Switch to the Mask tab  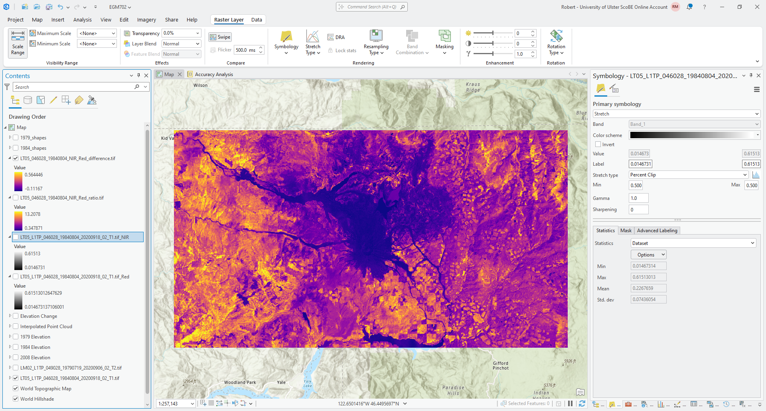coord(626,231)
